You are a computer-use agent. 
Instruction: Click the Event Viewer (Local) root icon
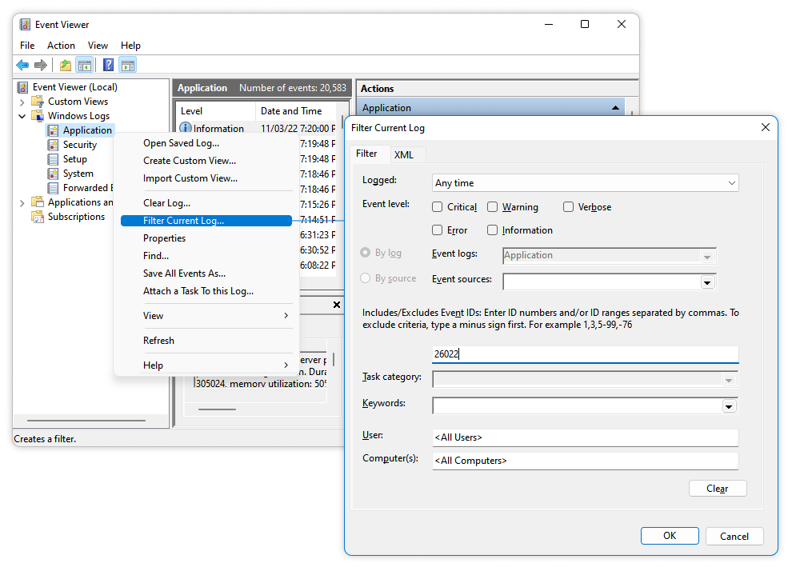(23, 87)
